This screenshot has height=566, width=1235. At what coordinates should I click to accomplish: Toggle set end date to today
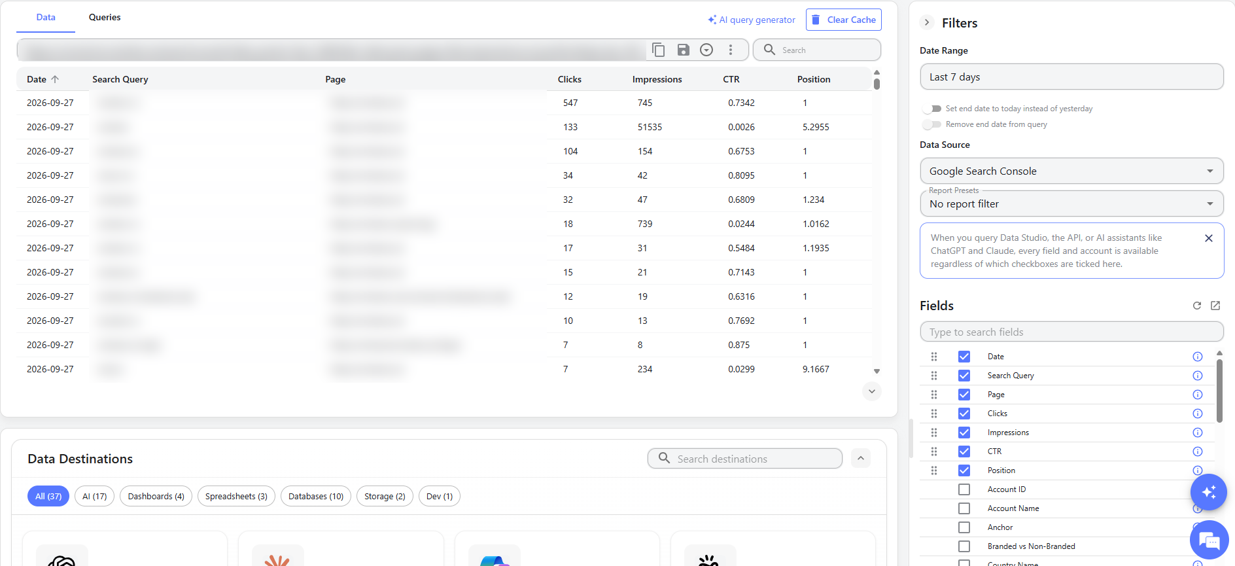[931, 109]
